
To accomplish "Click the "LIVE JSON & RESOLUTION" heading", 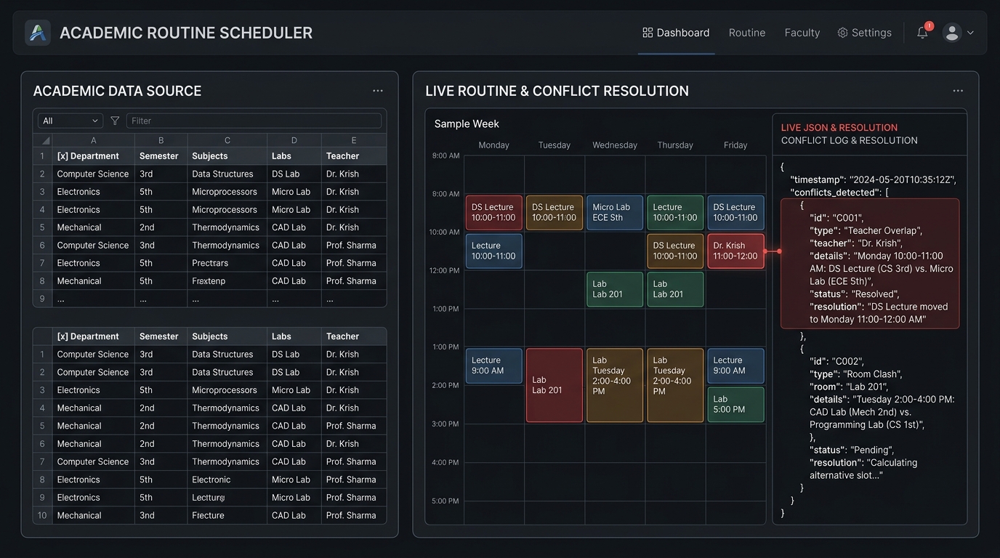I will 839,127.
